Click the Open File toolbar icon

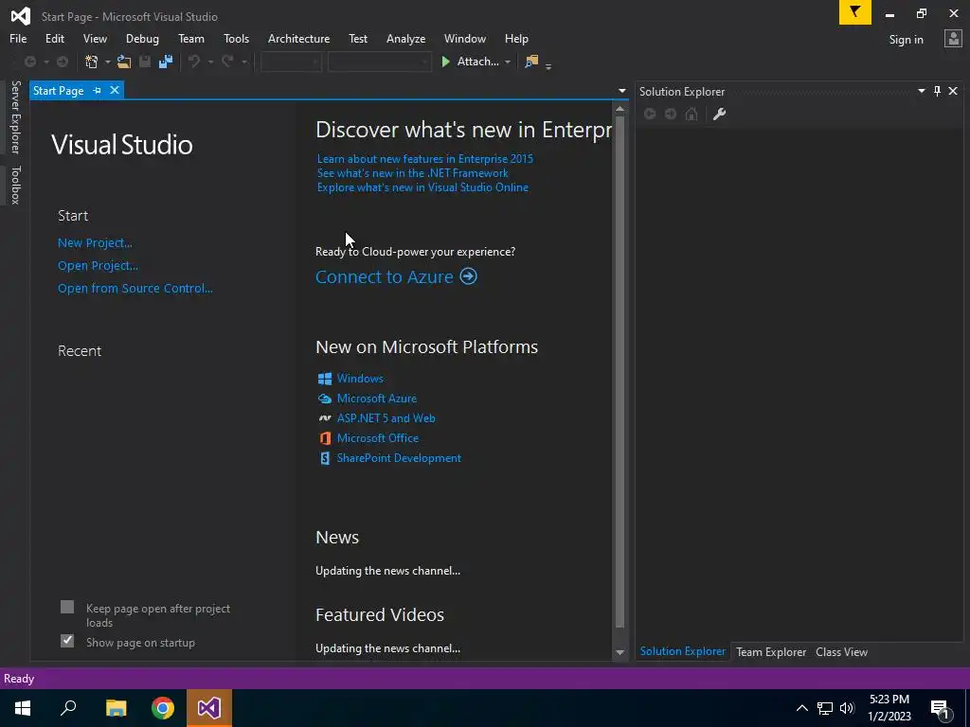pos(124,62)
